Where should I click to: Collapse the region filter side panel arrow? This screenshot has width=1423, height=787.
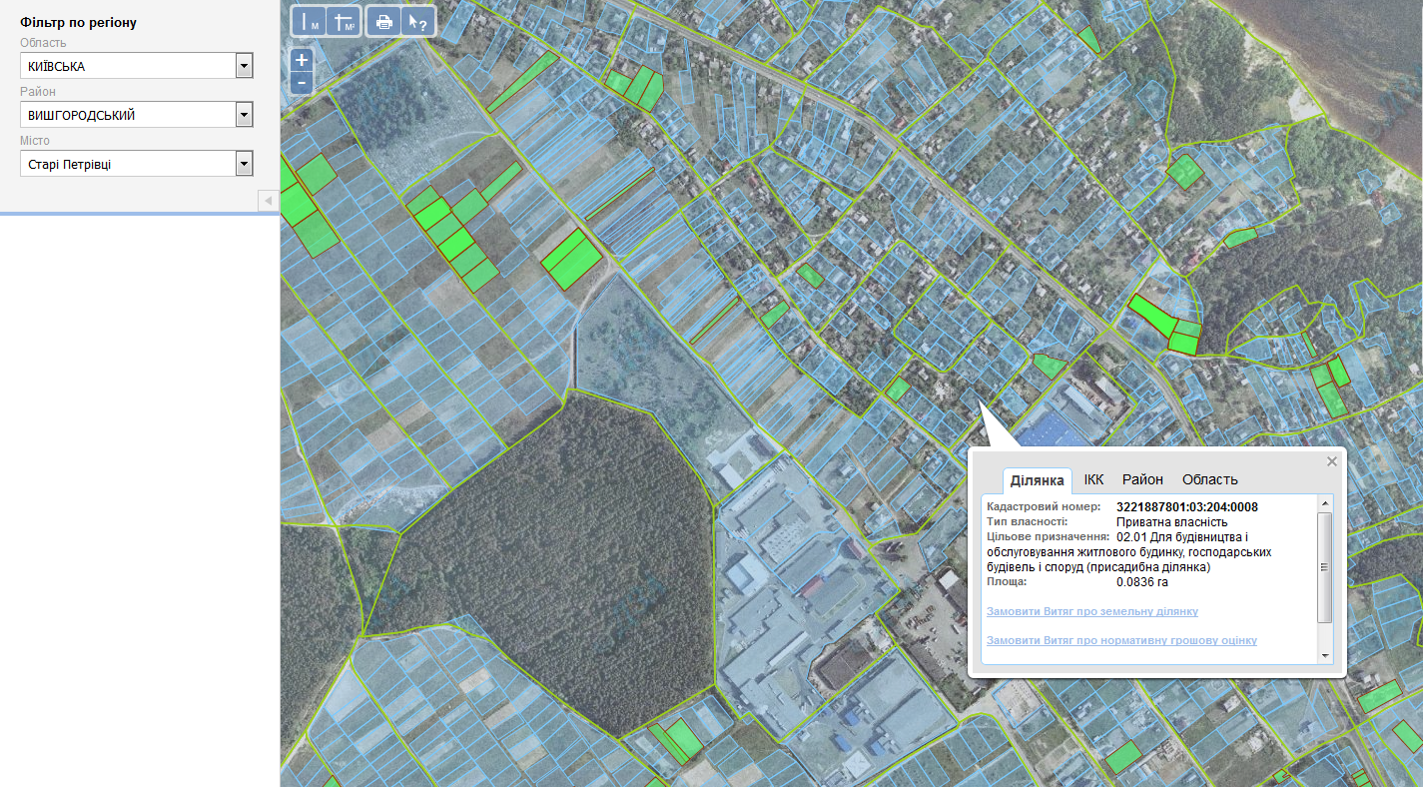(x=269, y=201)
